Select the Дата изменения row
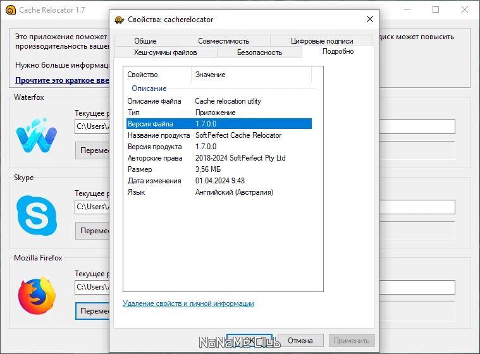480x354 pixels. (x=219, y=181)
